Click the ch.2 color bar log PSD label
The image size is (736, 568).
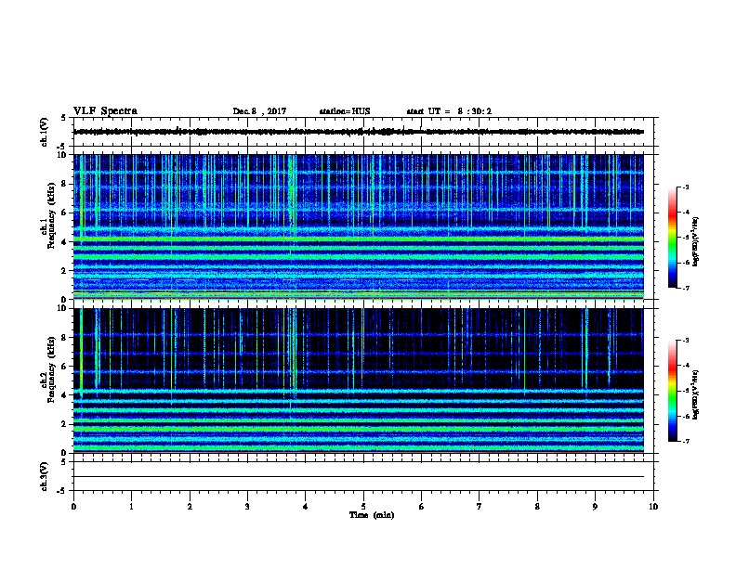[696, 394]
